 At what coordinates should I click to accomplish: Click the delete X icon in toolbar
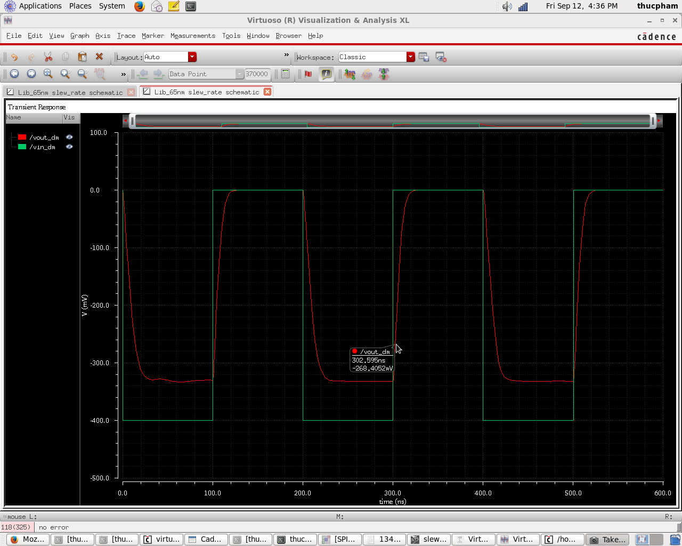coord(99,57)
